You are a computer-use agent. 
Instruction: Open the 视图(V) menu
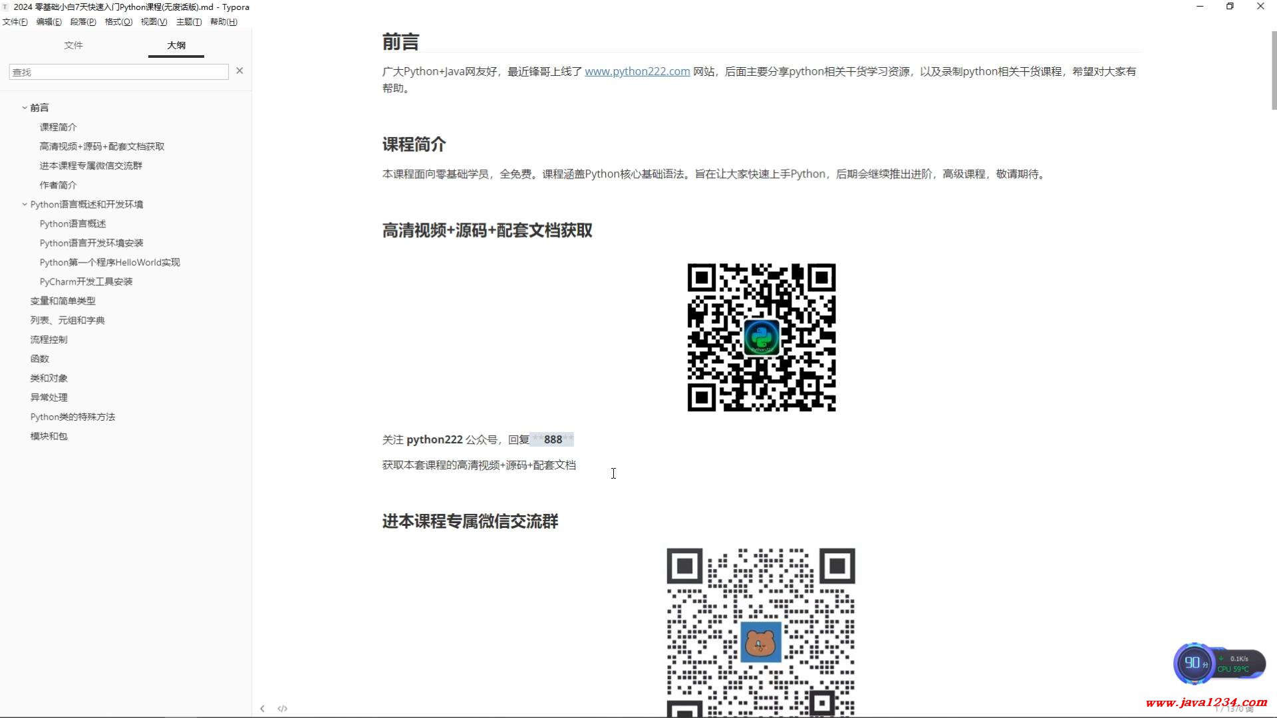coord(154,22)
